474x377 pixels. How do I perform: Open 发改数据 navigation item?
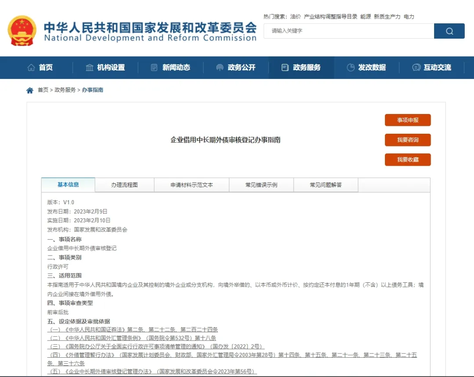[x=366, y=68]
